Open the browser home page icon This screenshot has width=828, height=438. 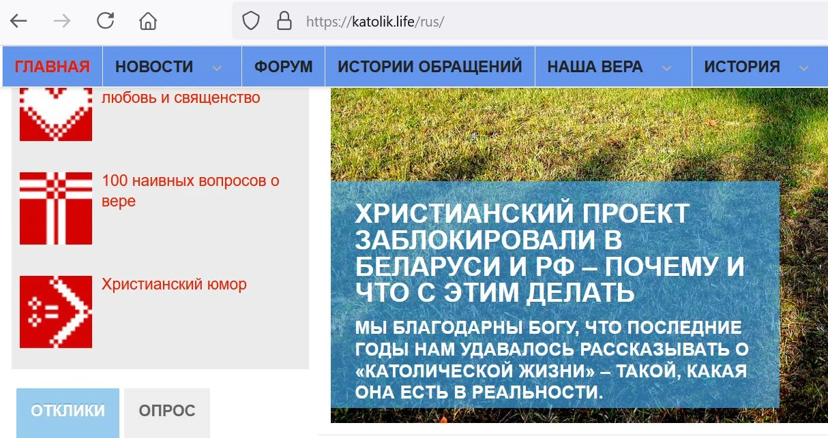tap(148, 21)
